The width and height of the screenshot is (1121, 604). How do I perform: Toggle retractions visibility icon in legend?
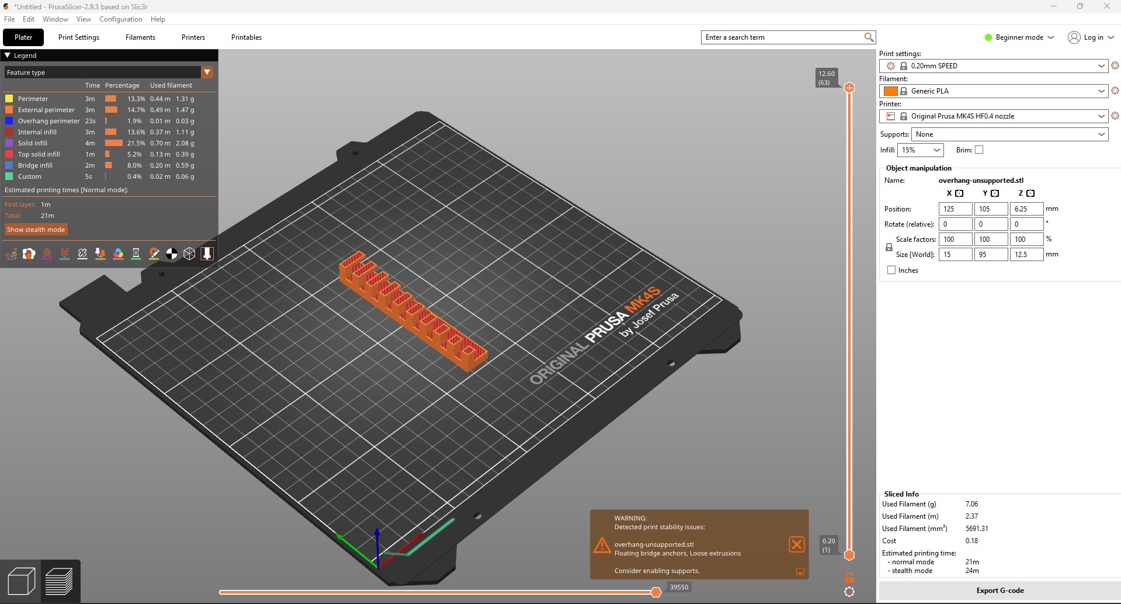pyautogui.click(x=47, y=254)
